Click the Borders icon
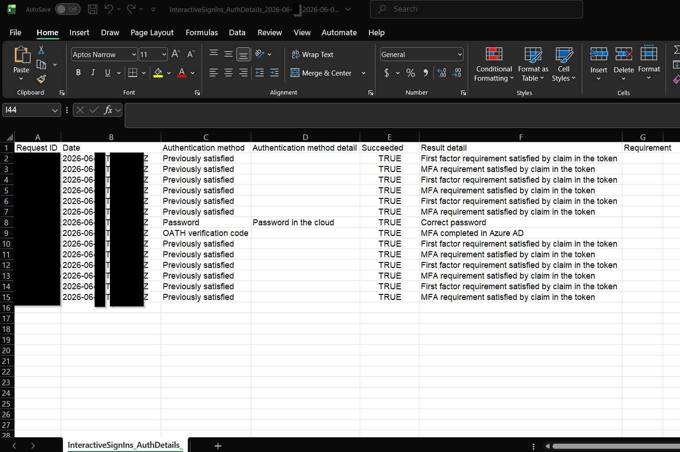 tap(133, 72)
